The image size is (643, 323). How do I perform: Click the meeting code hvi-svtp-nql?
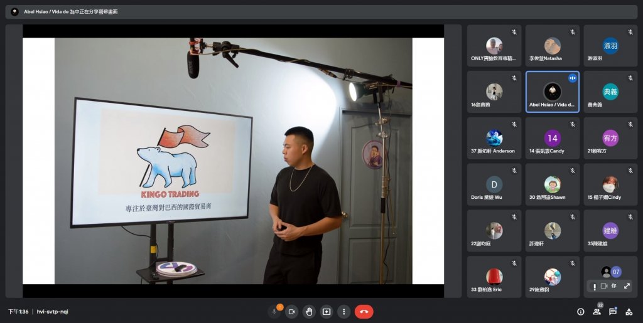(53, 312)
